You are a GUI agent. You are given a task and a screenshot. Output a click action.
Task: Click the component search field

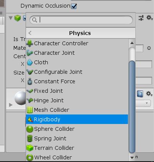[81, 20]
